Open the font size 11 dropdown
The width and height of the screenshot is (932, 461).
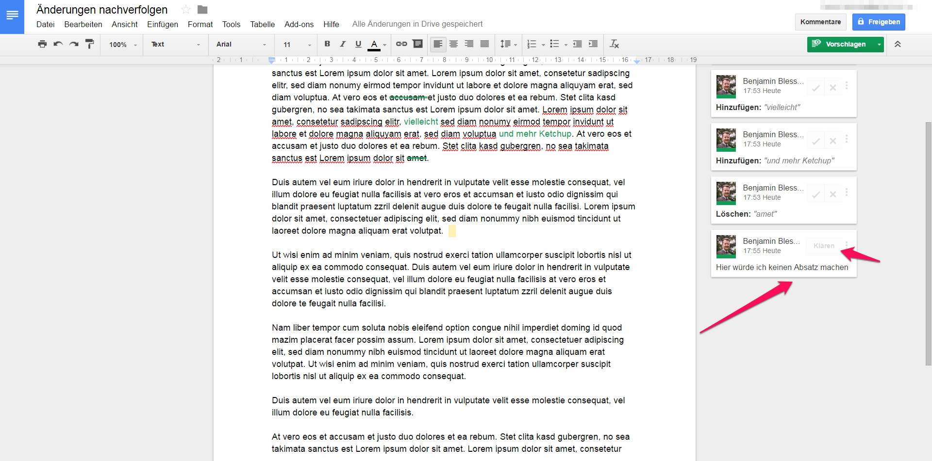[x=297, y=45]
